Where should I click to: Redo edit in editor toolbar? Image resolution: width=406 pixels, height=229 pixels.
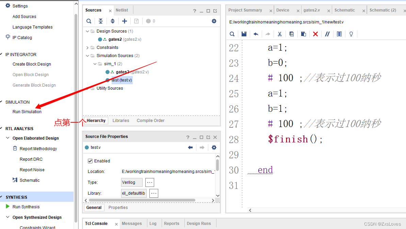click(268, 34)
